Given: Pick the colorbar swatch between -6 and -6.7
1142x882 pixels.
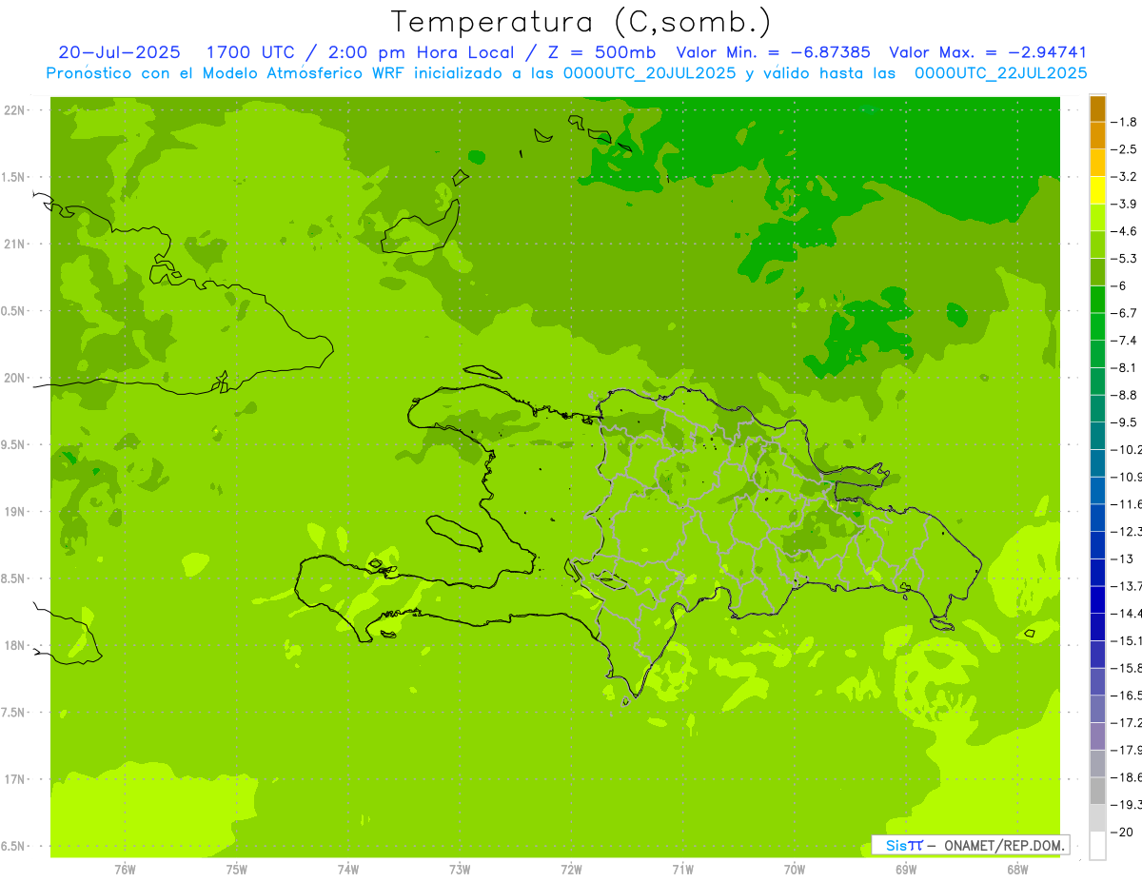Looking at the screenshot, I should click(1097, 300).
